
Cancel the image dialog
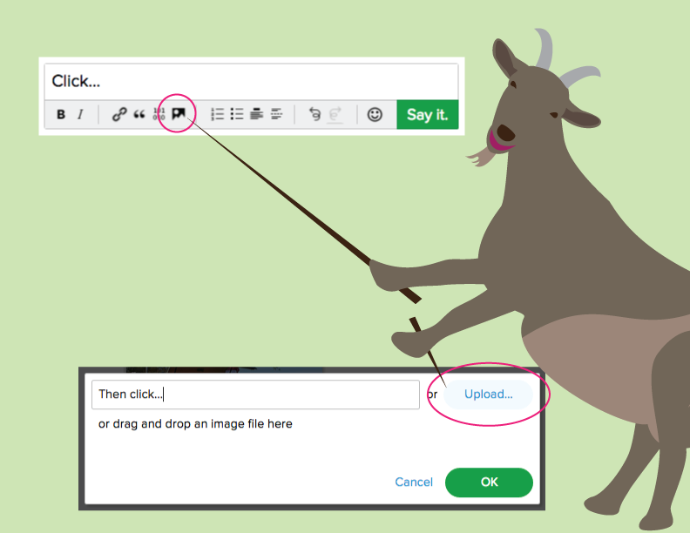click(413, 482)
